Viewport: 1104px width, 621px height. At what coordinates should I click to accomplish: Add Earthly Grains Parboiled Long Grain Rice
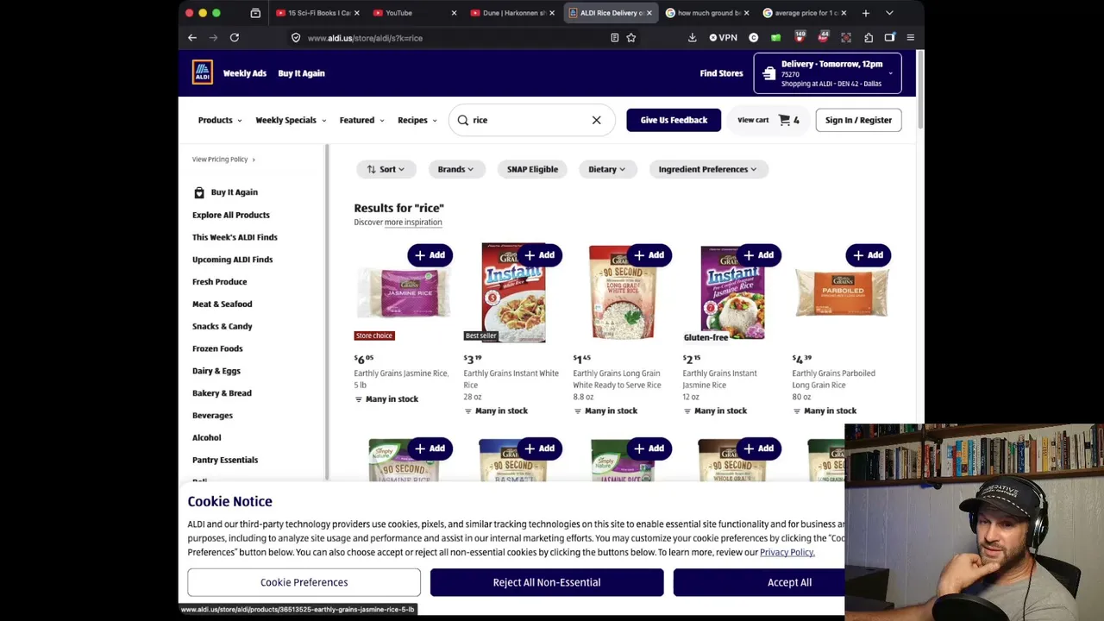(x=868, y=255)
